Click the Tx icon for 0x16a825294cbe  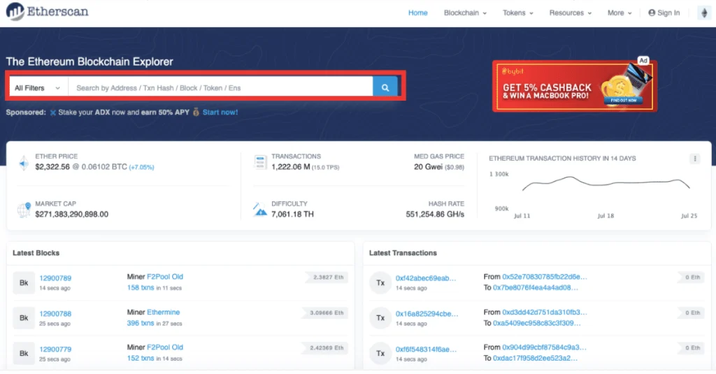(380, 318)
